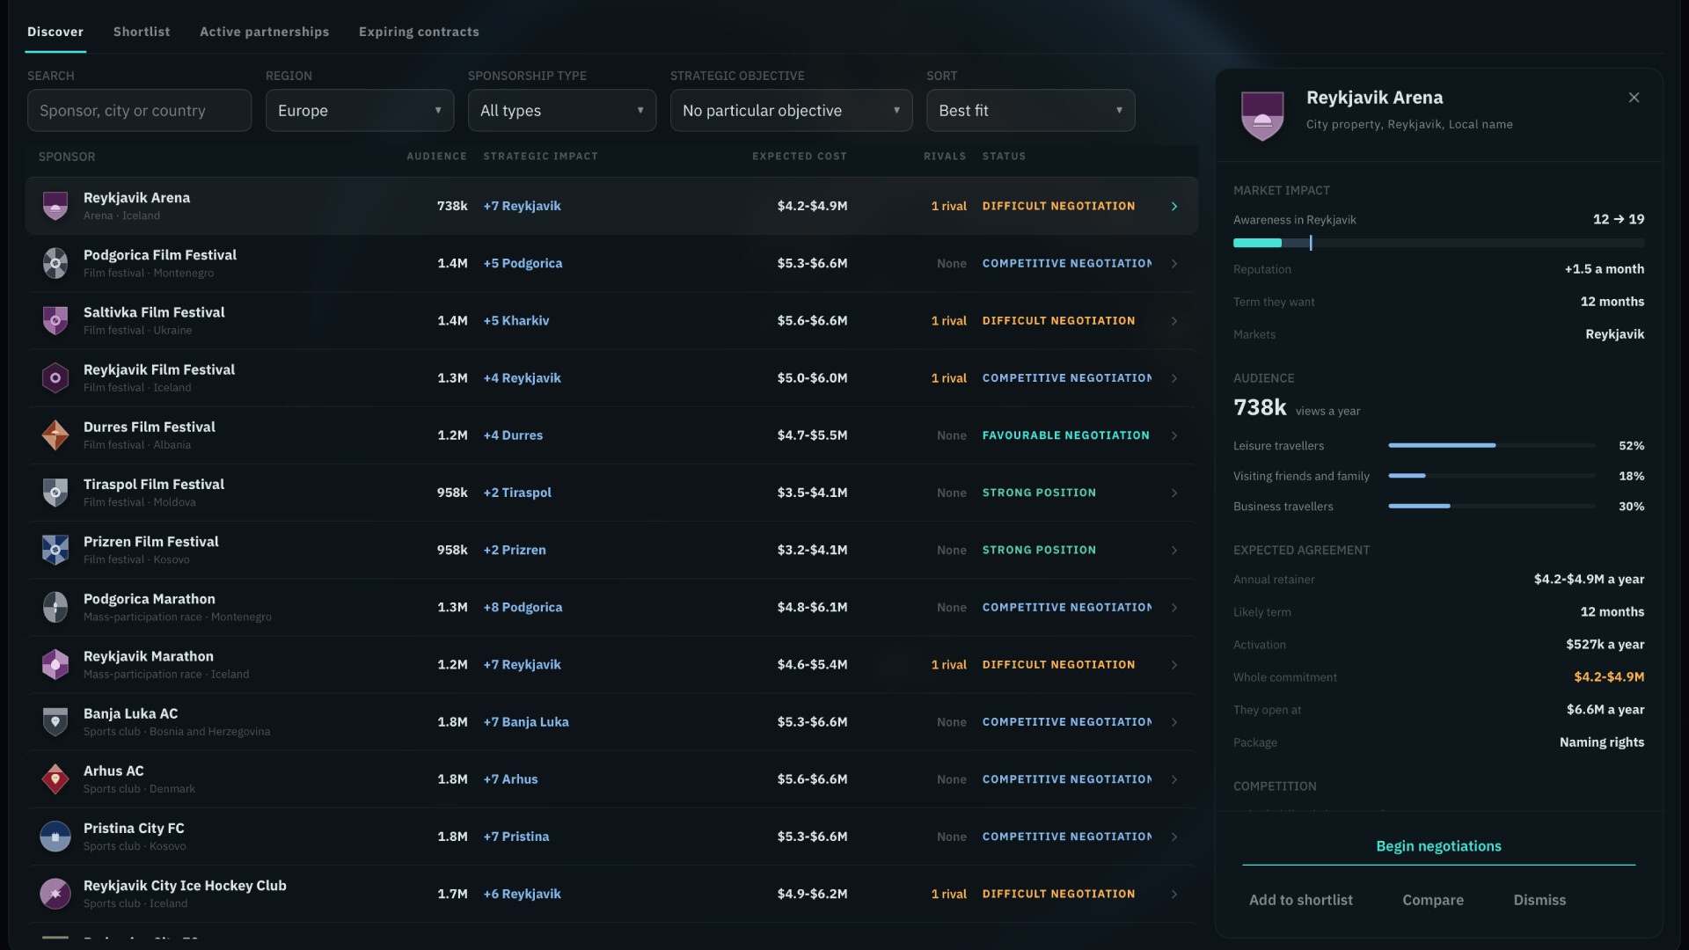
Task: Click the Podgorica Film Festival logo icon
Action: click(55, 263)
